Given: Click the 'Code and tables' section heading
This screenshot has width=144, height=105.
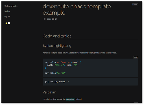Looking at the screenshot, I should point(57,36).
